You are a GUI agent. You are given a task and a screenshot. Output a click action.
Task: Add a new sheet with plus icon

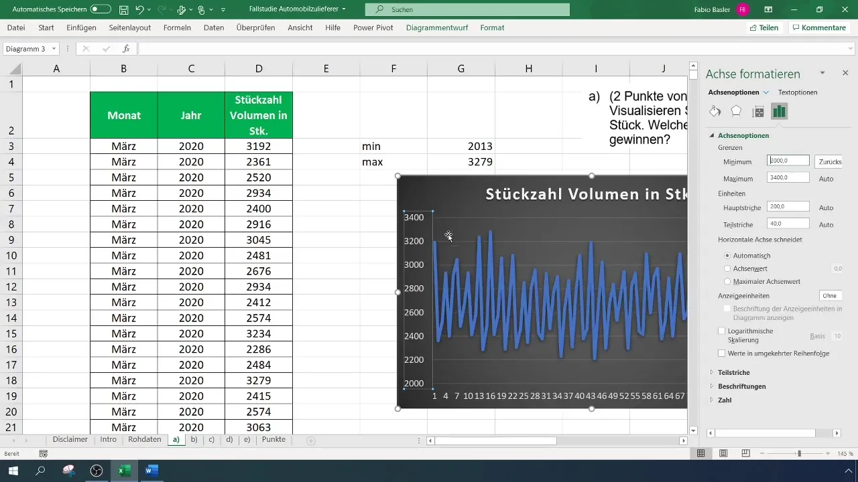(x=310, y=440)
